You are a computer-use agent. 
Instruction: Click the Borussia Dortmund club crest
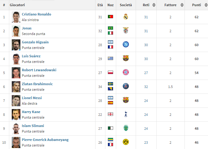click(125, 142)
